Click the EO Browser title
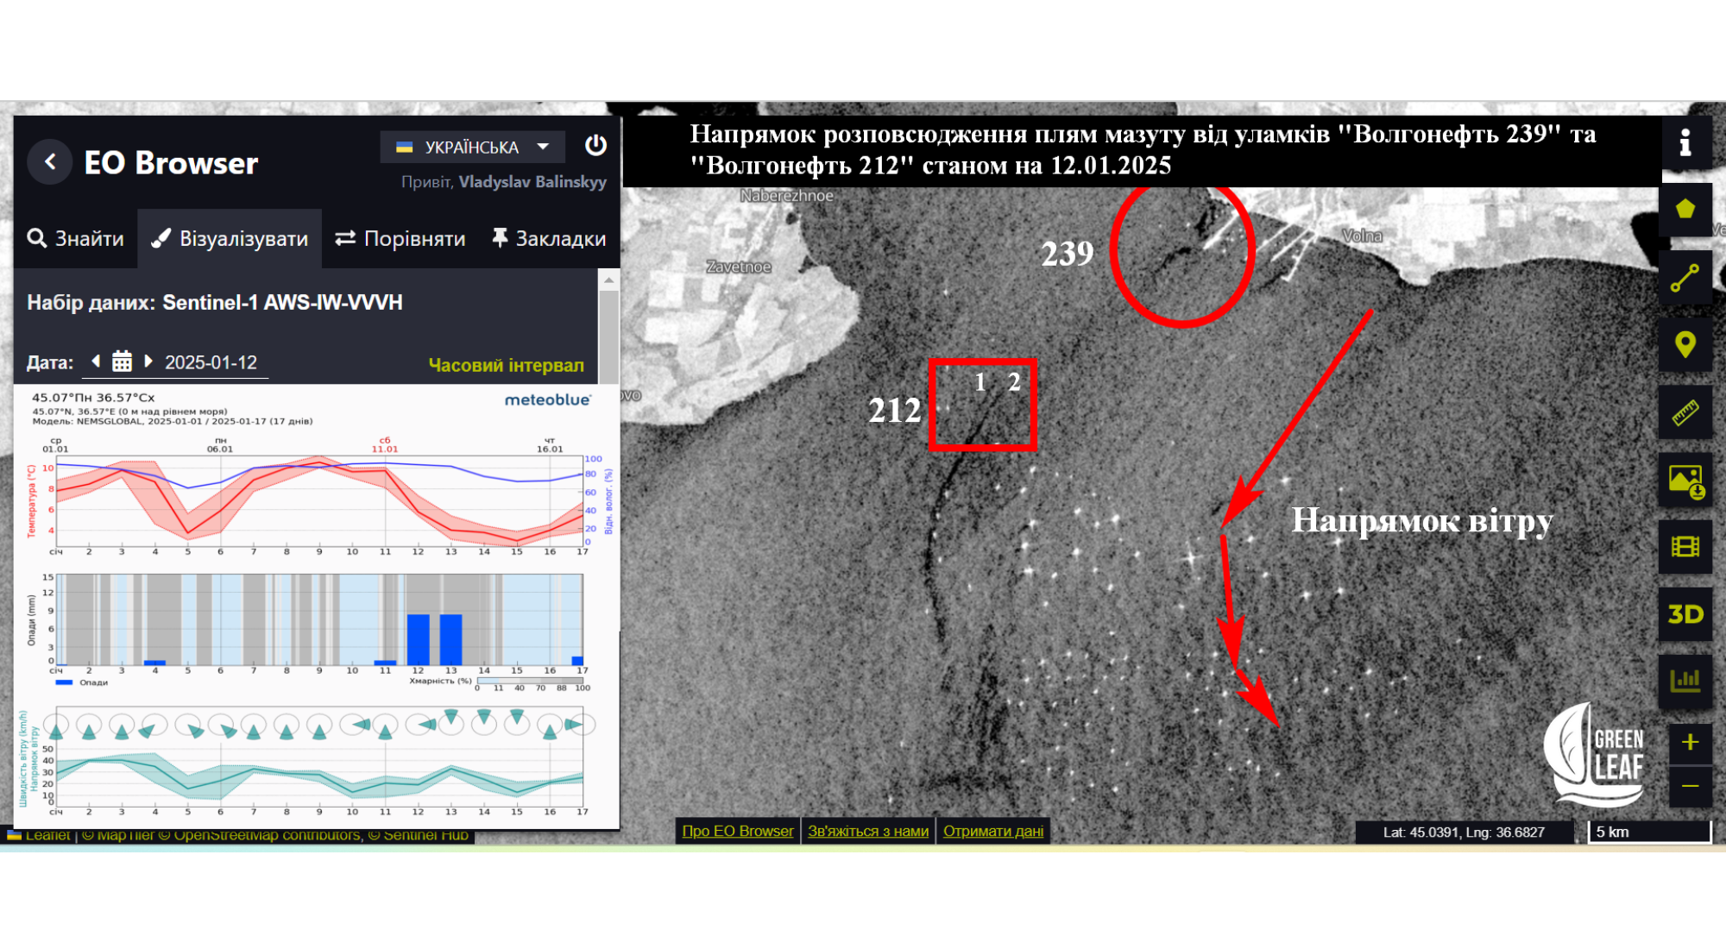The height and width of the screenshot is (949, 1726). click(171, 163)
